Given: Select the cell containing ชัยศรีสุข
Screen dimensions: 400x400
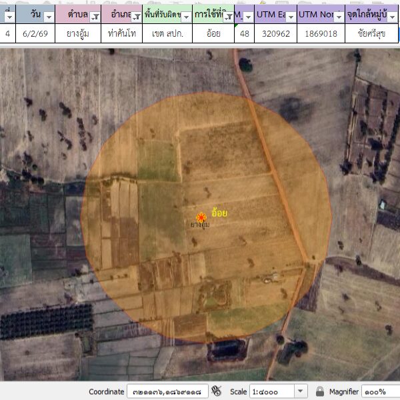Looking at the screenshot, I should tap(372, 33).
